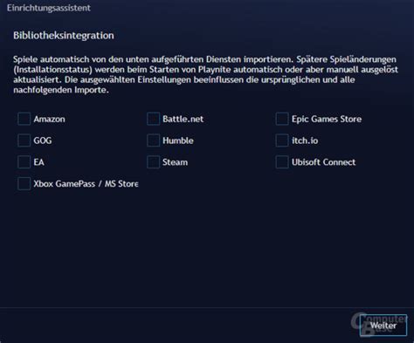Enable the Amazon library checkbox

pyautogui.click(x=24, y=119)
